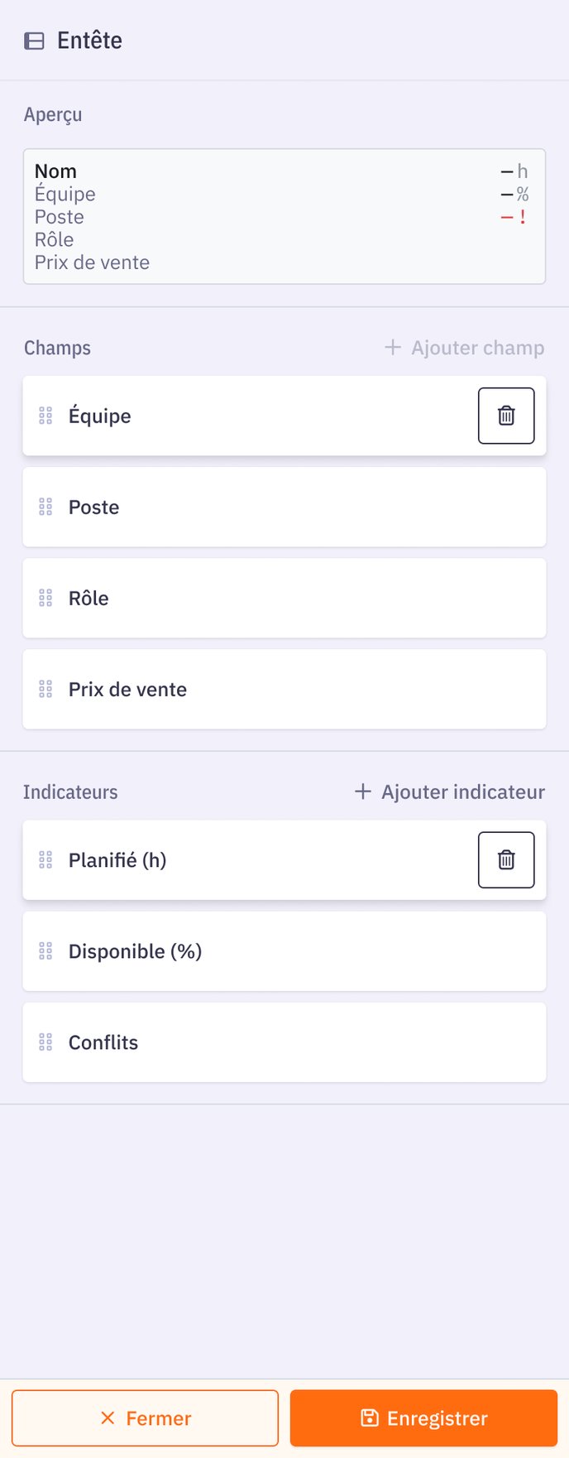Select the Rôle field row
The width and height of the screenshot is (569, 1458).
pyautogui.click(x=284, y=598)
